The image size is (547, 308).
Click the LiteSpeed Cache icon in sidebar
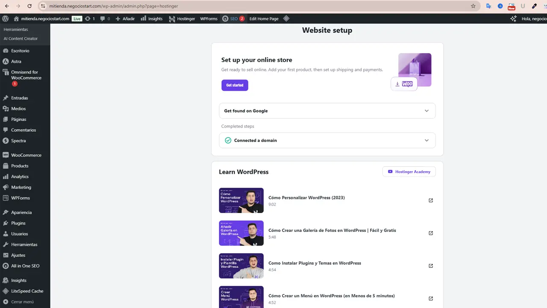tap(6, 291)
